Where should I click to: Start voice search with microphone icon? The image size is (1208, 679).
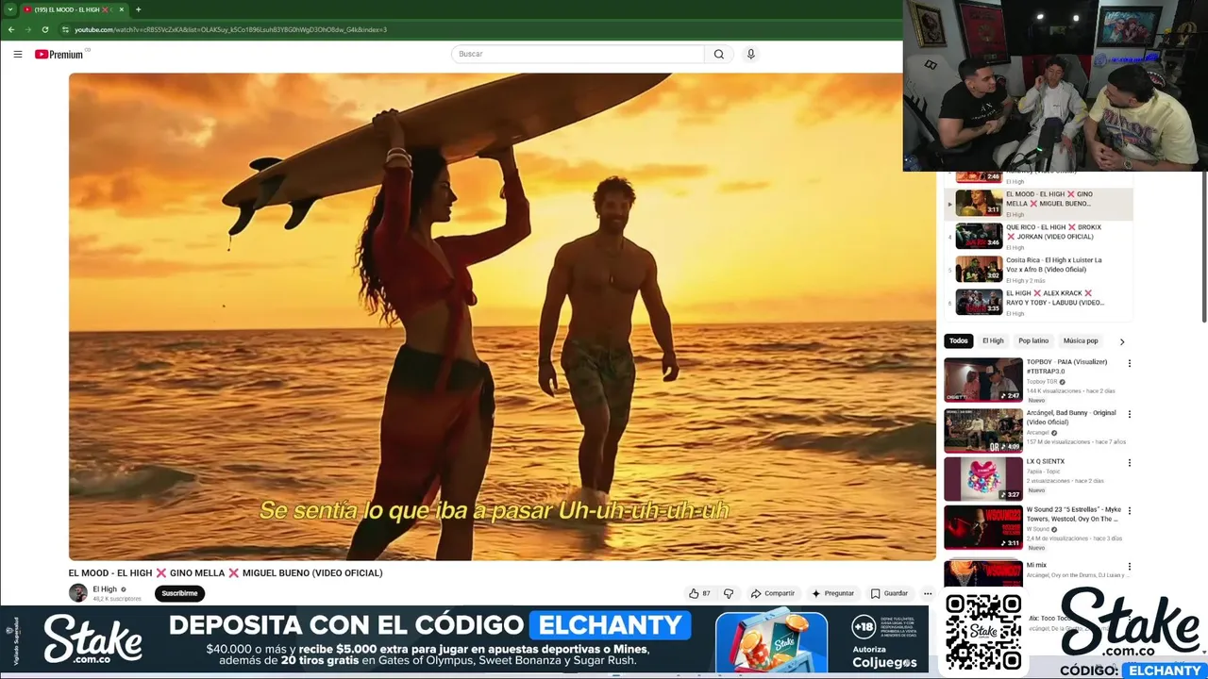[x=750, y=54]
